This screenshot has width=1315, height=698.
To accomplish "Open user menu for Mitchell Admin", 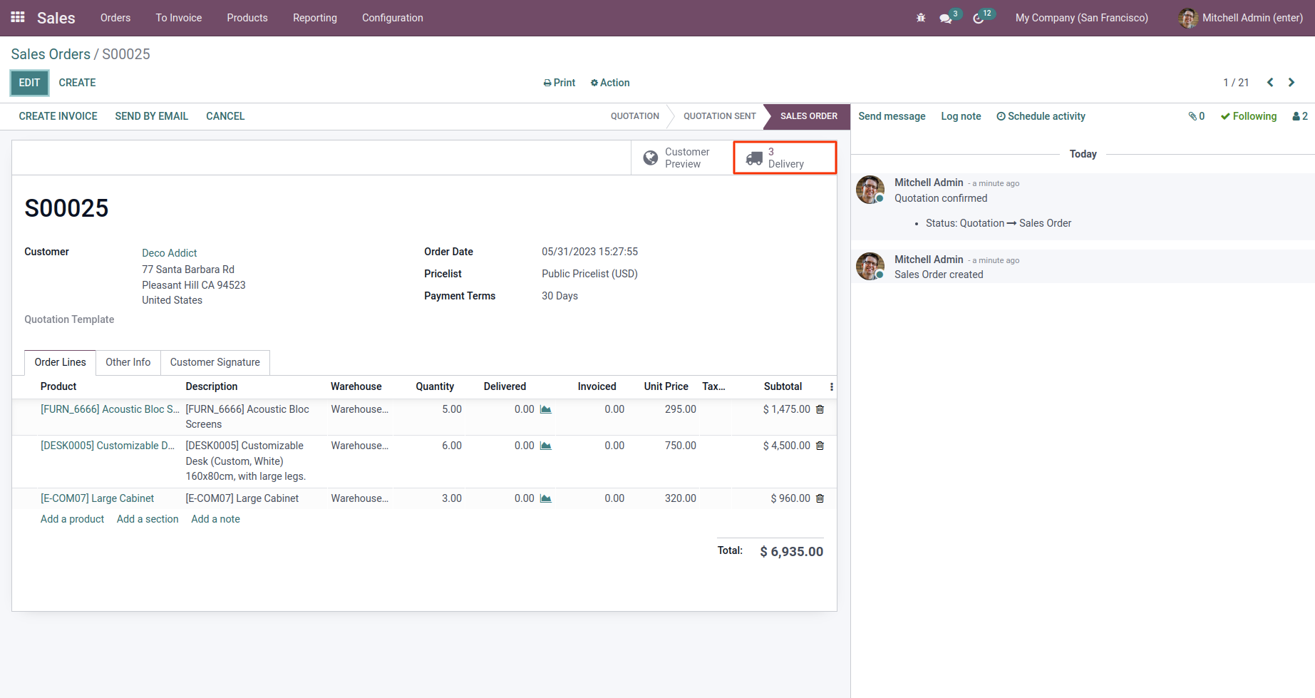I will click(1240, 18).
